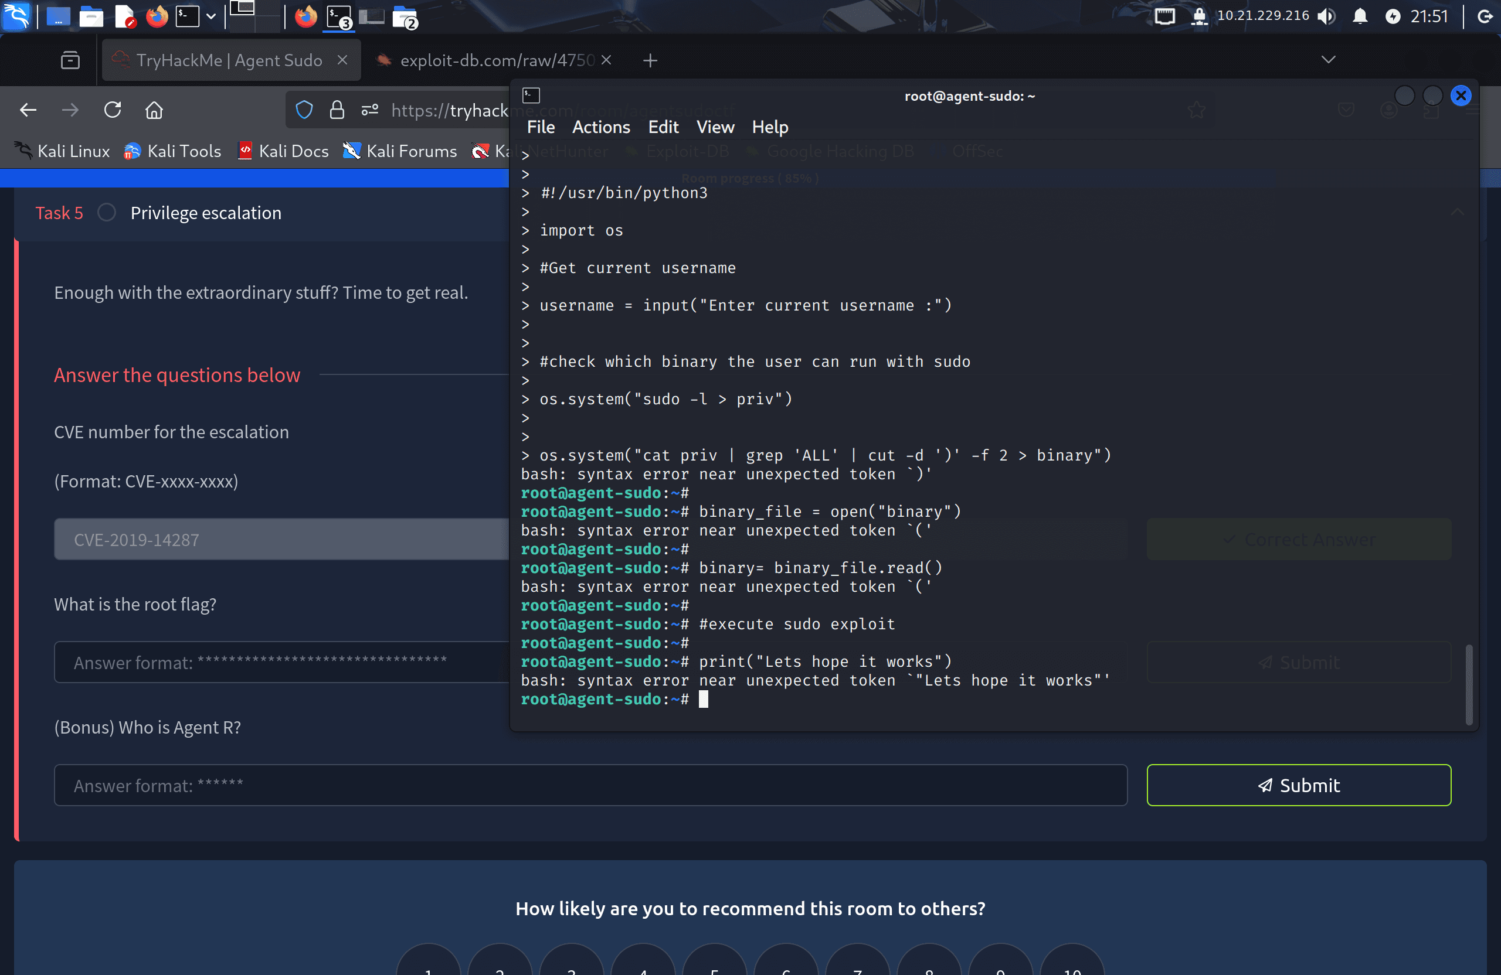
Task: Focus the file manager group in taskbar
Action: point(405,18)
